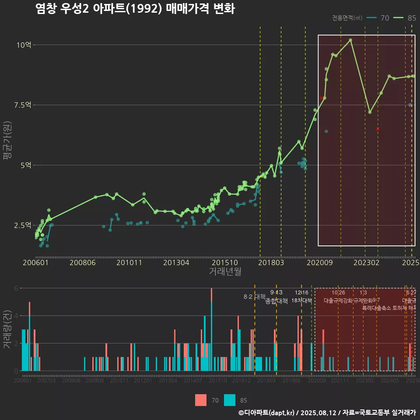Click the red X marker near 7.5억 at 202009

click(321, 98)
